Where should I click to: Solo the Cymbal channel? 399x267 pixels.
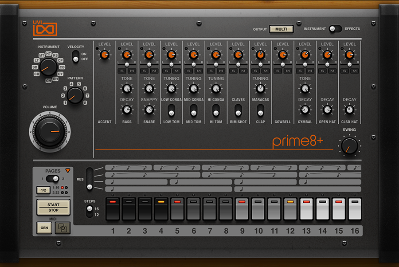(300, 71)
